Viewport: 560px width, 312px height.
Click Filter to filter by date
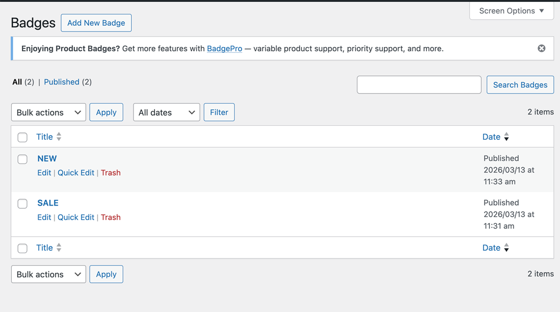[x=219, y=112]
